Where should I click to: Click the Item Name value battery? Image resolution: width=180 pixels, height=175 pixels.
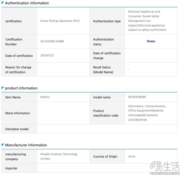[x=45, y=97]
